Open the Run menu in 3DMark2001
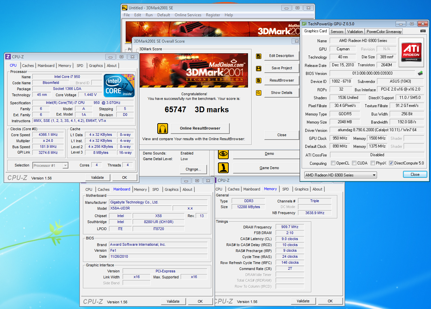This screenshot has height=309, width=431. pyautogui.click(x=149, y=15)
